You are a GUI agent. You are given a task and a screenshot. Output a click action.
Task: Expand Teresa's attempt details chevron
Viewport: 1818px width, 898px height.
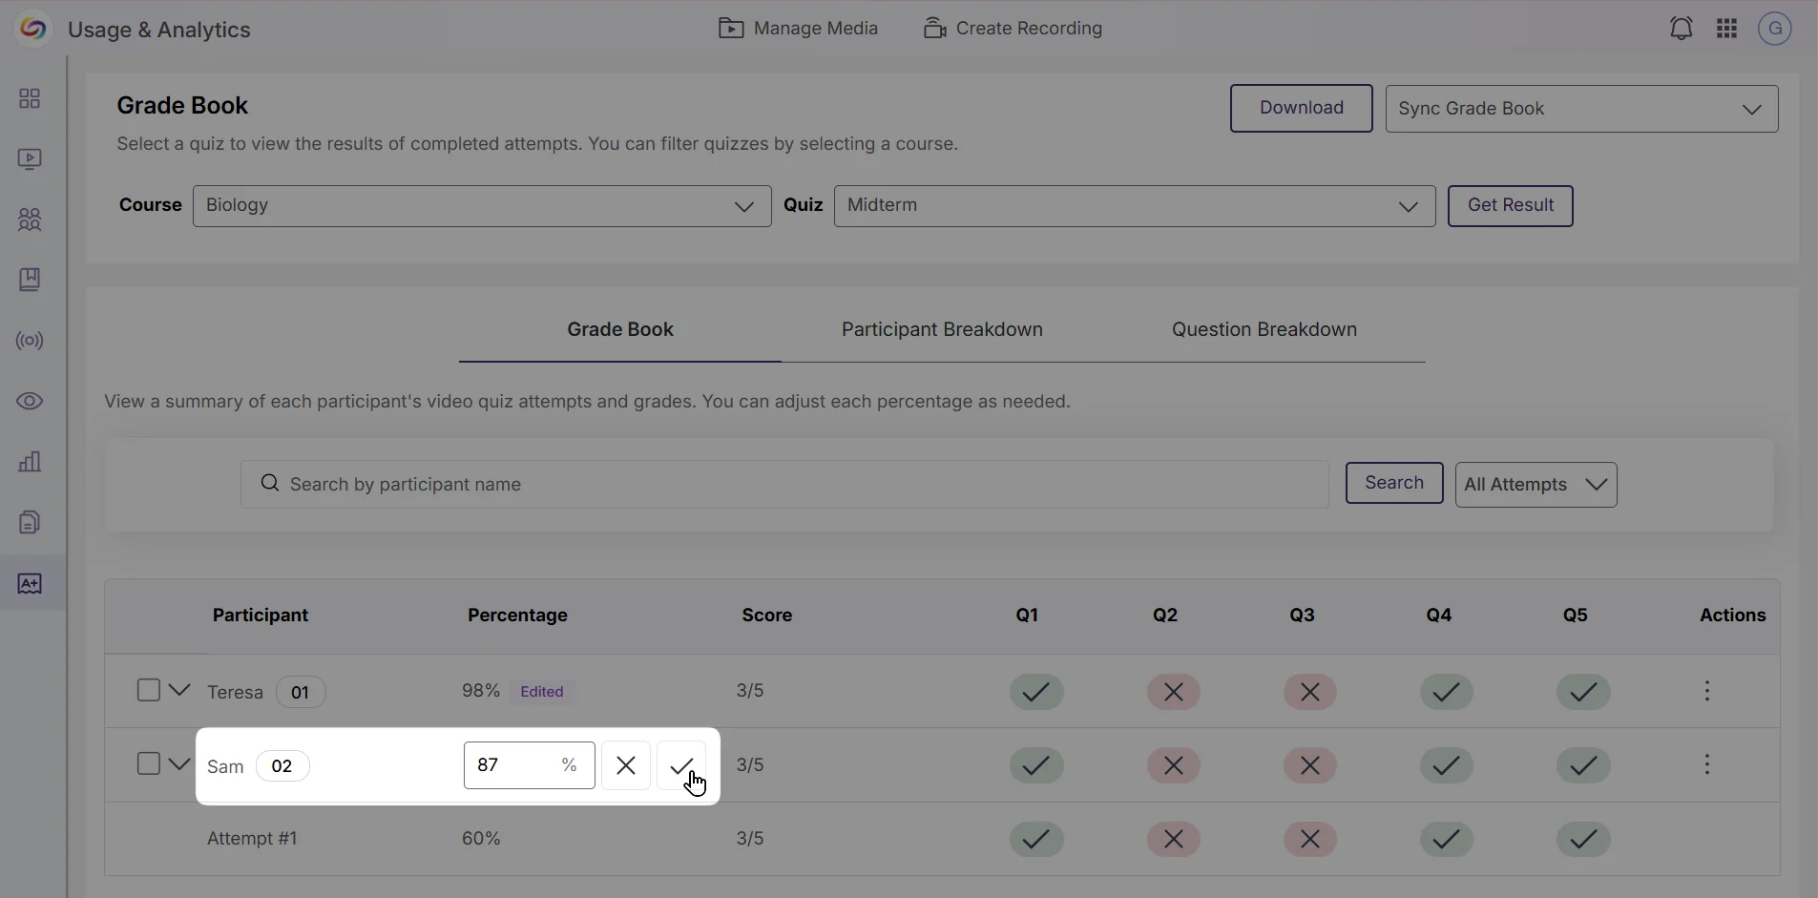pos(178,689)
